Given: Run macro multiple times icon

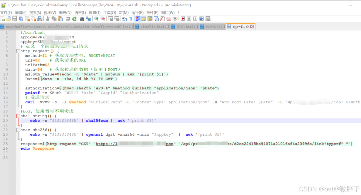Looking at the screenshot, I should click(x=202, y=19).
